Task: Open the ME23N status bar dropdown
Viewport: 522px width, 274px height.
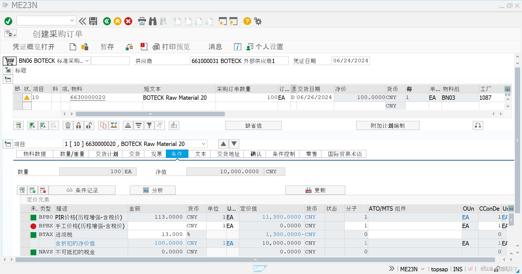Action: (x=423, y=269)
